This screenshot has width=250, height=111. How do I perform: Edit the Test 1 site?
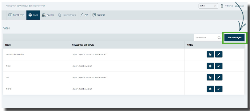click(219, 77)
